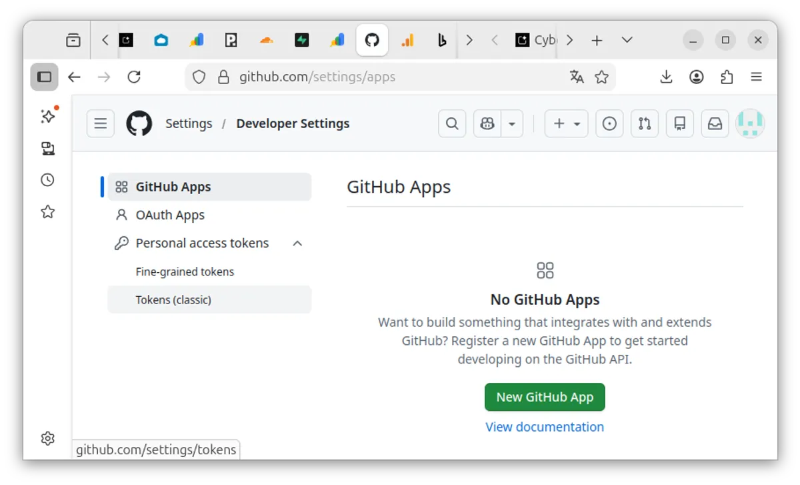Open Bookmarks star in browser sidebar

47,212
